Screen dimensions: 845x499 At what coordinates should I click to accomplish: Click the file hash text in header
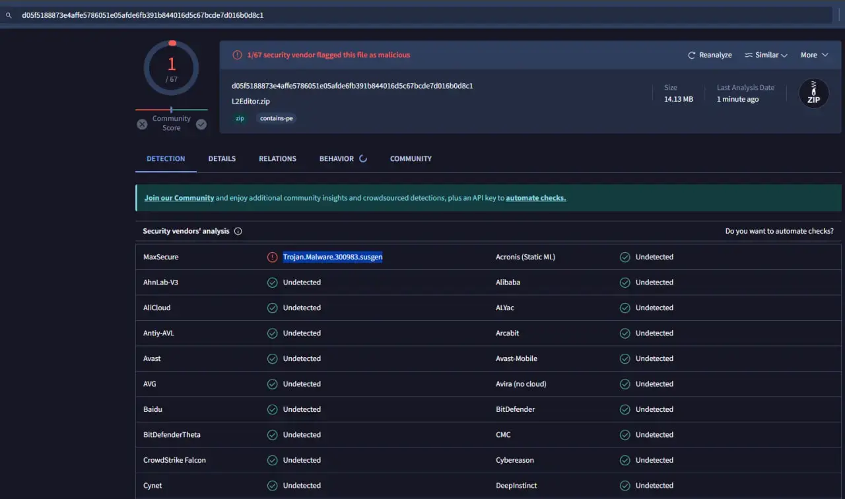[x=352, y=86]
